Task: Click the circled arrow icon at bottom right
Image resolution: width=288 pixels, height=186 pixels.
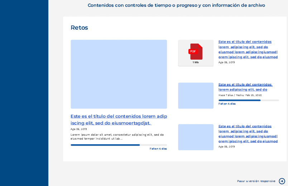Action: [282, 181]
